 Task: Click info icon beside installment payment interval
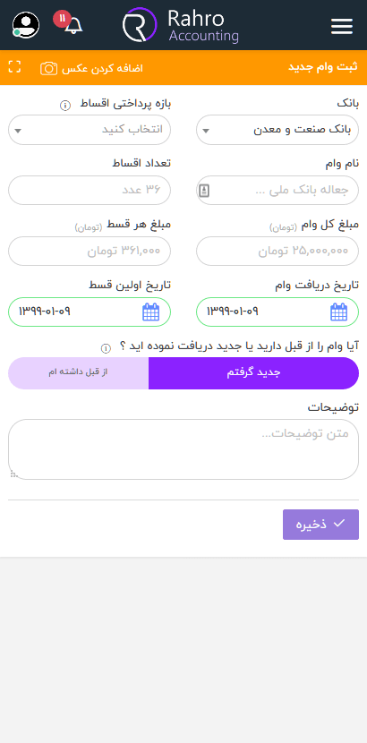pos(64,106)
